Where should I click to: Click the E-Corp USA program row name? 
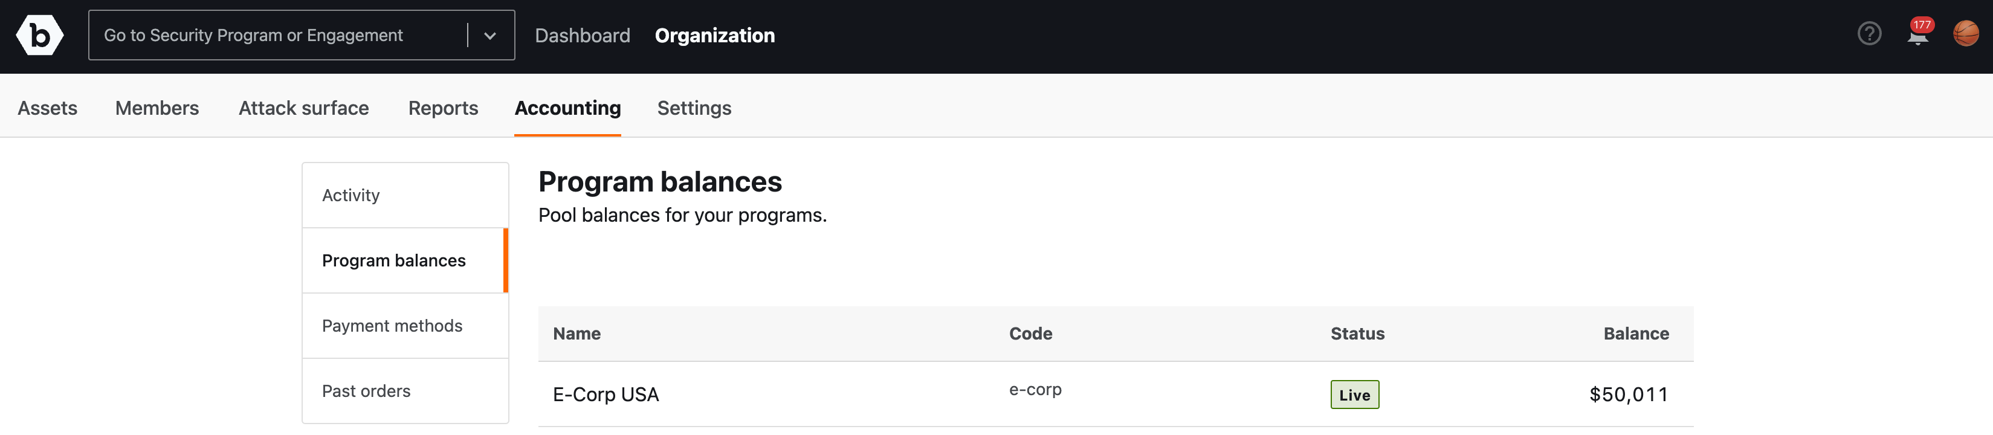[606, 395]
